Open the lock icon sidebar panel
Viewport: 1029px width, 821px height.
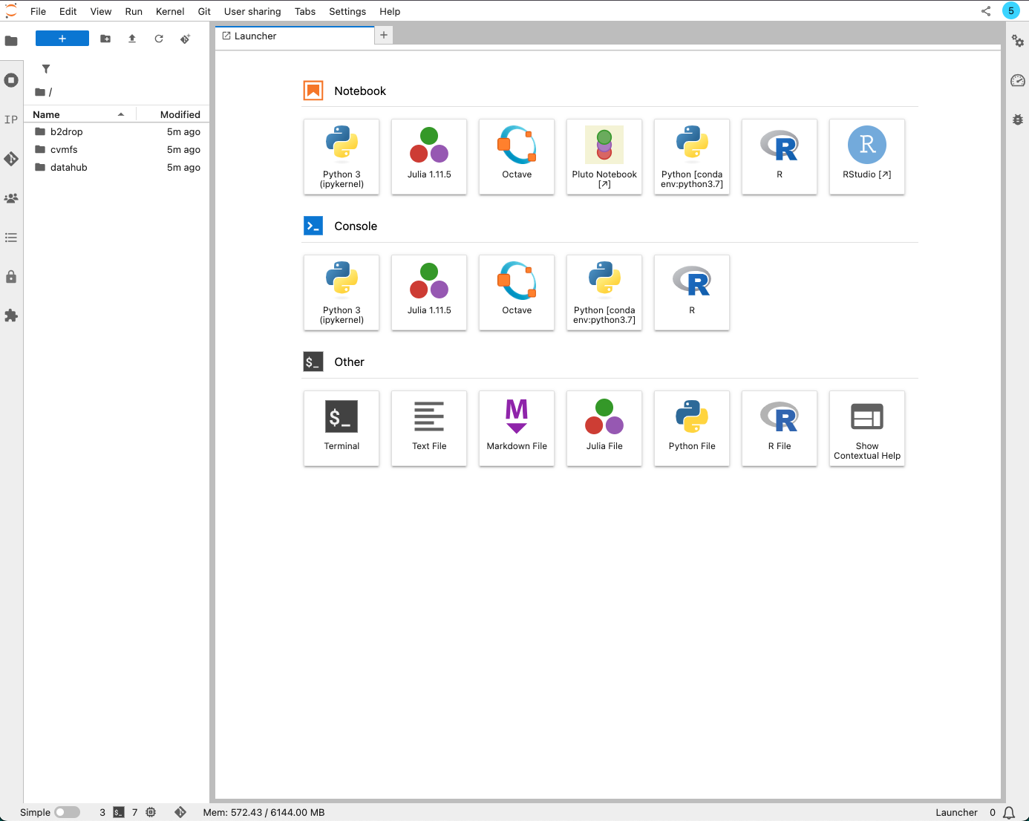point(11,277)
